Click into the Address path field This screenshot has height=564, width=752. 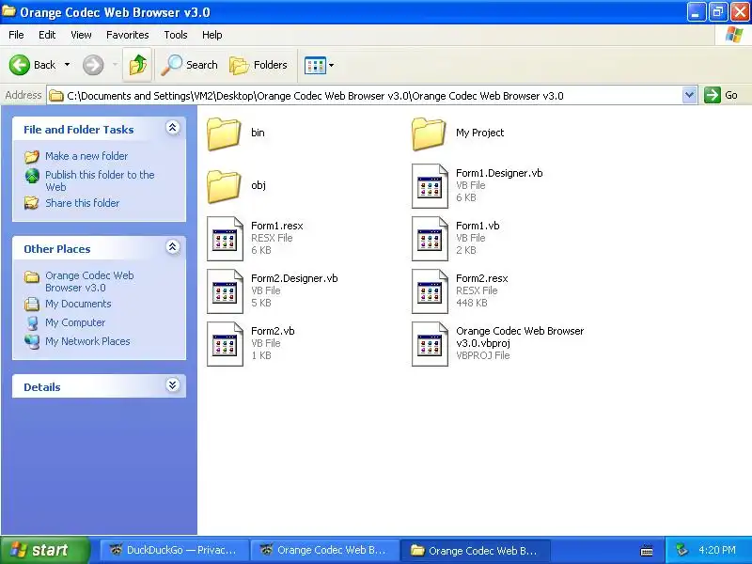click(365, 96)
